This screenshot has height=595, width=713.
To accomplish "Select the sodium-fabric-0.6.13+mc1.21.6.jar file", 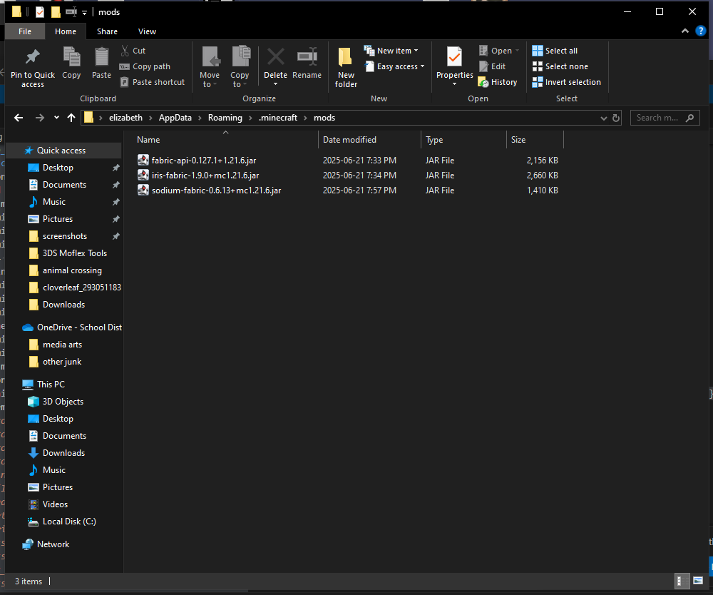I will (x=216, y=190).
